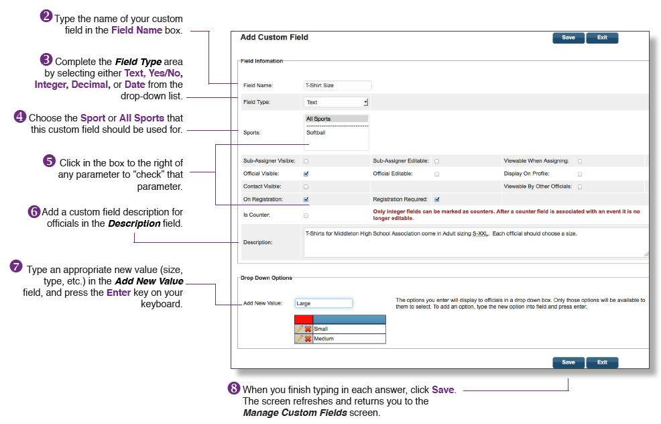The image size is (661, 424).
Task: Select the Small row in options table
Action: (x=340, y=329)
